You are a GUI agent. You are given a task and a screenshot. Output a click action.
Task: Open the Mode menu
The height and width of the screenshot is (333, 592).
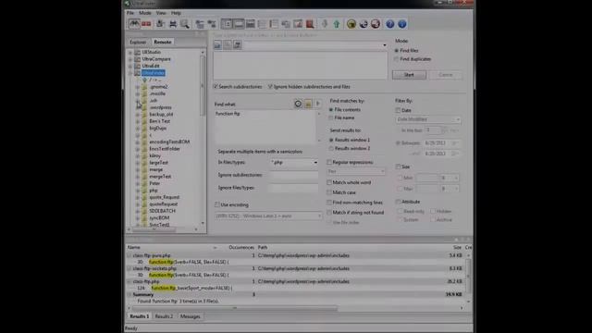click(x=145, y=13)
